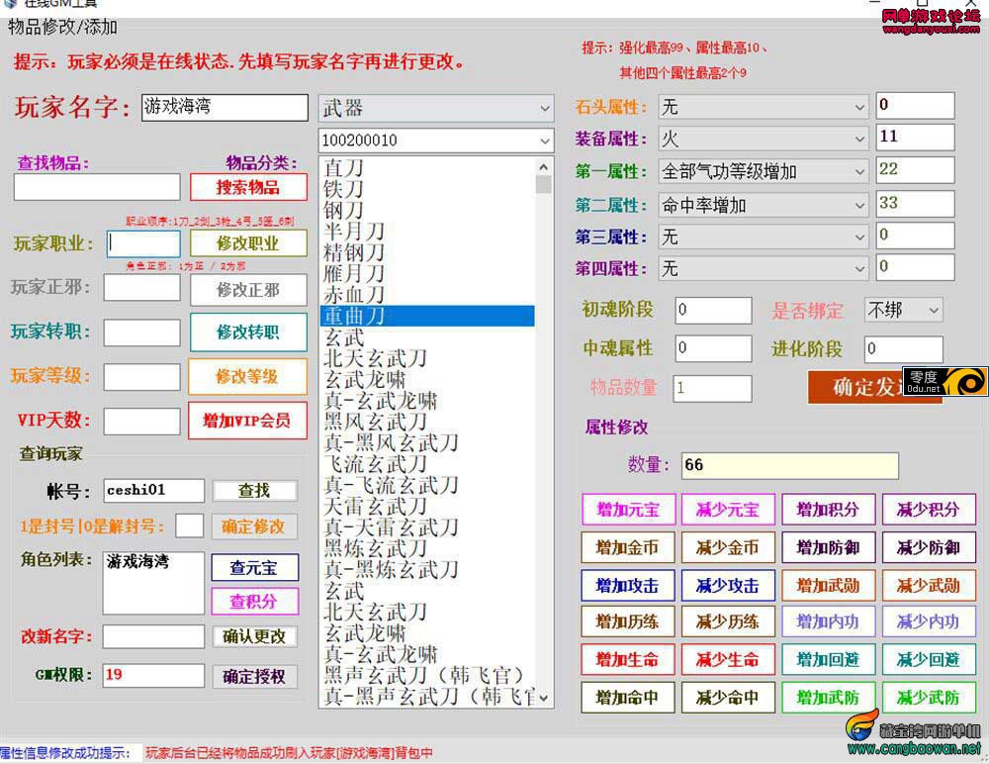The height and width of the screenshot is (764, 989).
Task: Click the 减少金币 button
Action: [728, 547]
